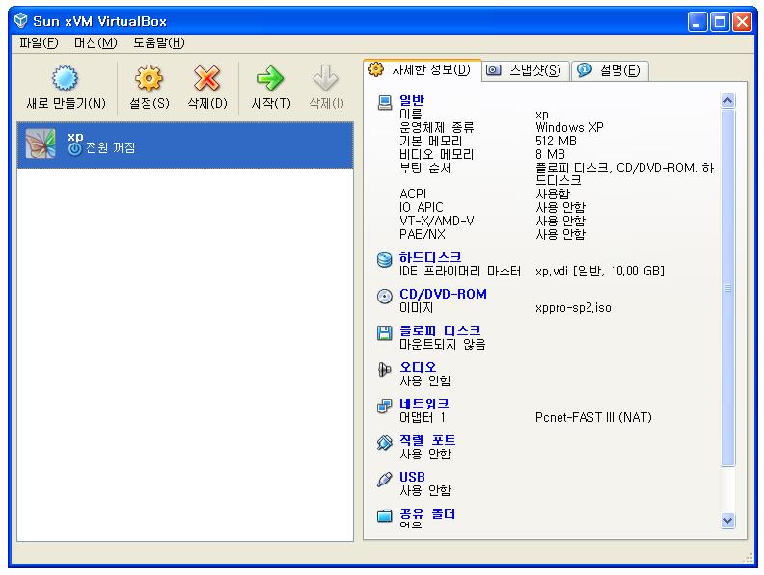Click the 플로피 디스크 floppy icon
764x575 pixels.
click(385, 332)
